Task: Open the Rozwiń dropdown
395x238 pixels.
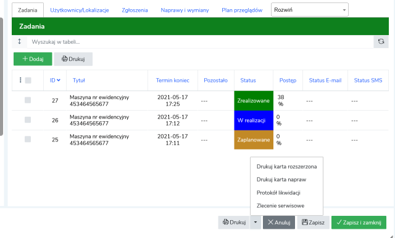Action: (310, 10)
